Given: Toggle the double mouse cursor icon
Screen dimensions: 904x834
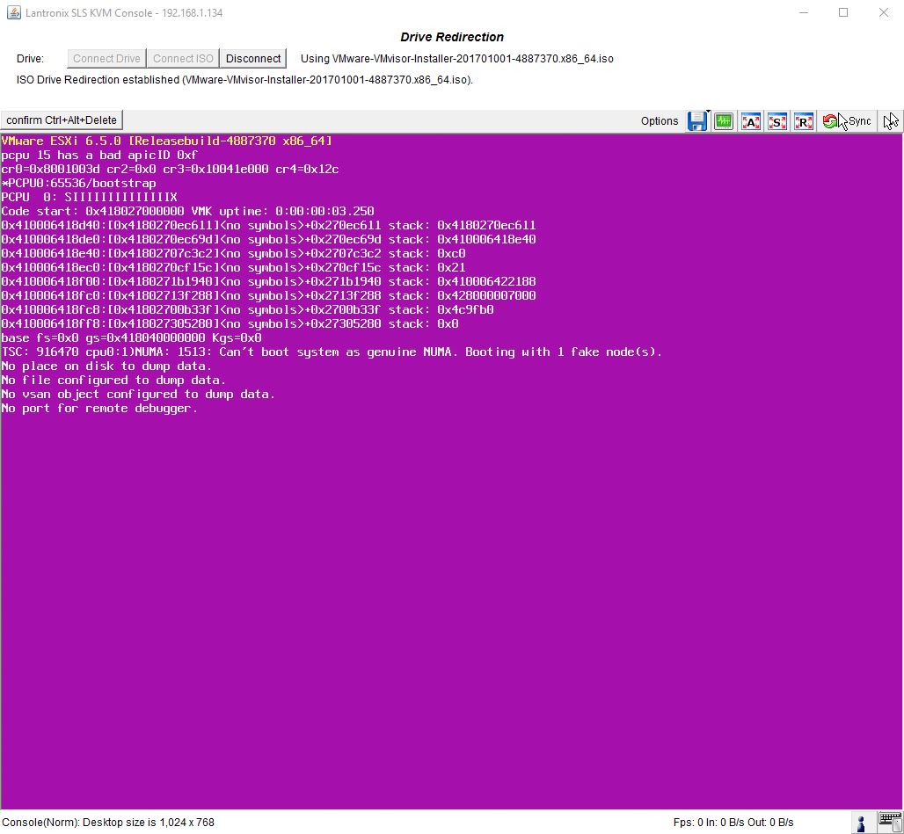Looking at the screenshot, I should [x=891, y=121].
